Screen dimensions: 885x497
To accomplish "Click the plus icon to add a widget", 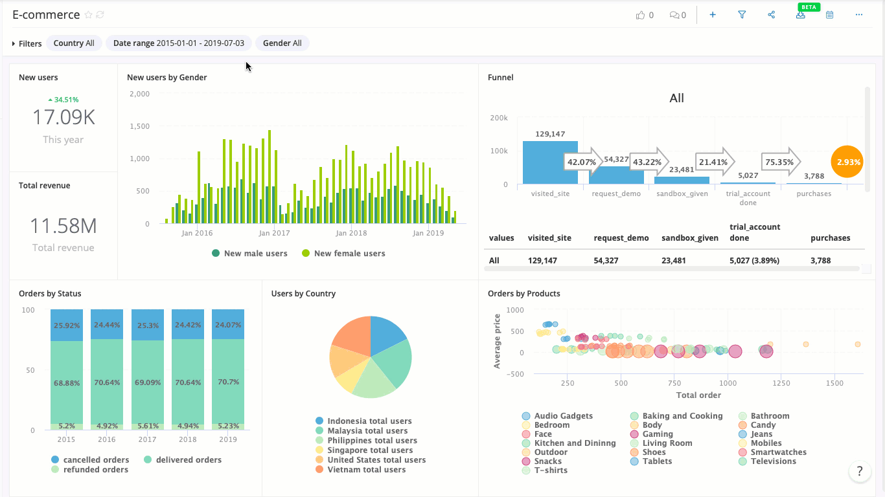I will coord(713,15).
